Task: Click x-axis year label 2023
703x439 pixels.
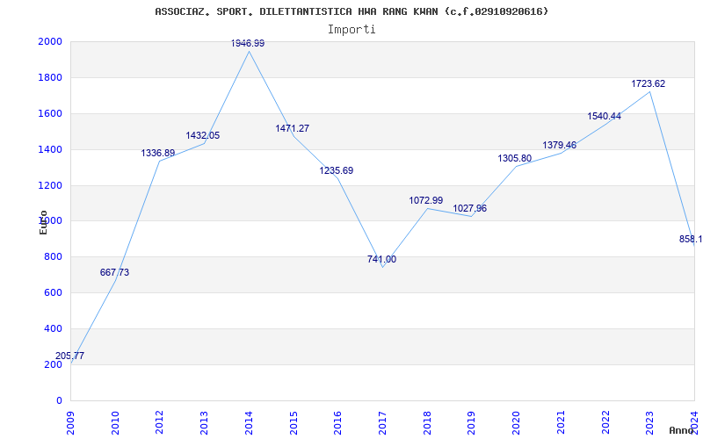Action: pos(649,423)
